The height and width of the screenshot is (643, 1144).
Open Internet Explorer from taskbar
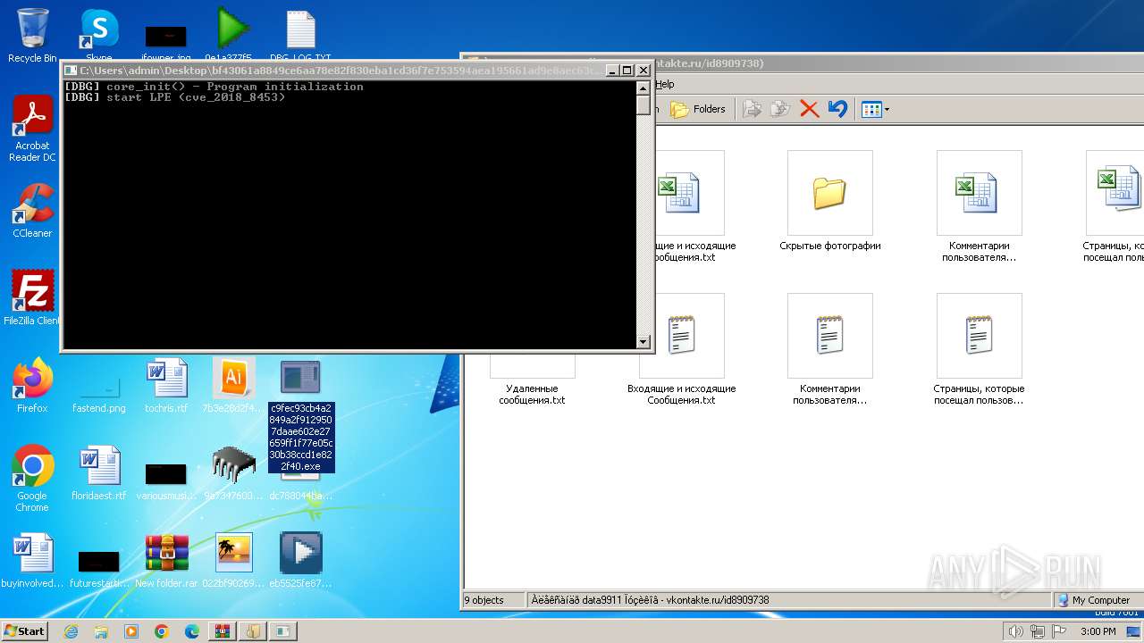(x=71, y=631)
